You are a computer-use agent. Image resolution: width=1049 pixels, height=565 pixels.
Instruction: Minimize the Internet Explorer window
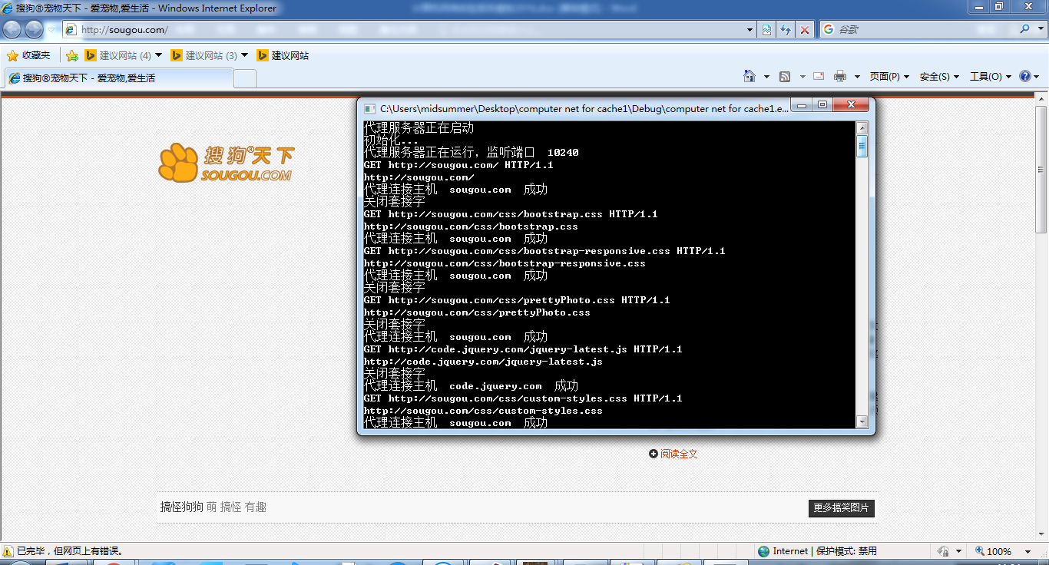tap(978, 7)
